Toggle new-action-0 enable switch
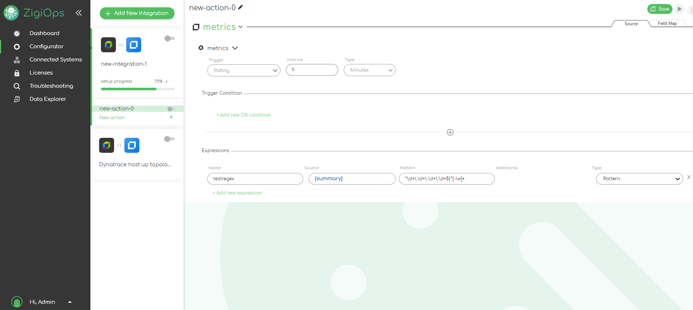The width and height of the screenshot is (693, 310). click(171, 109)
